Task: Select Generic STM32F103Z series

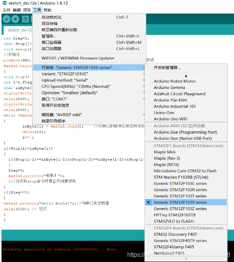Action: tap(186, 209)
